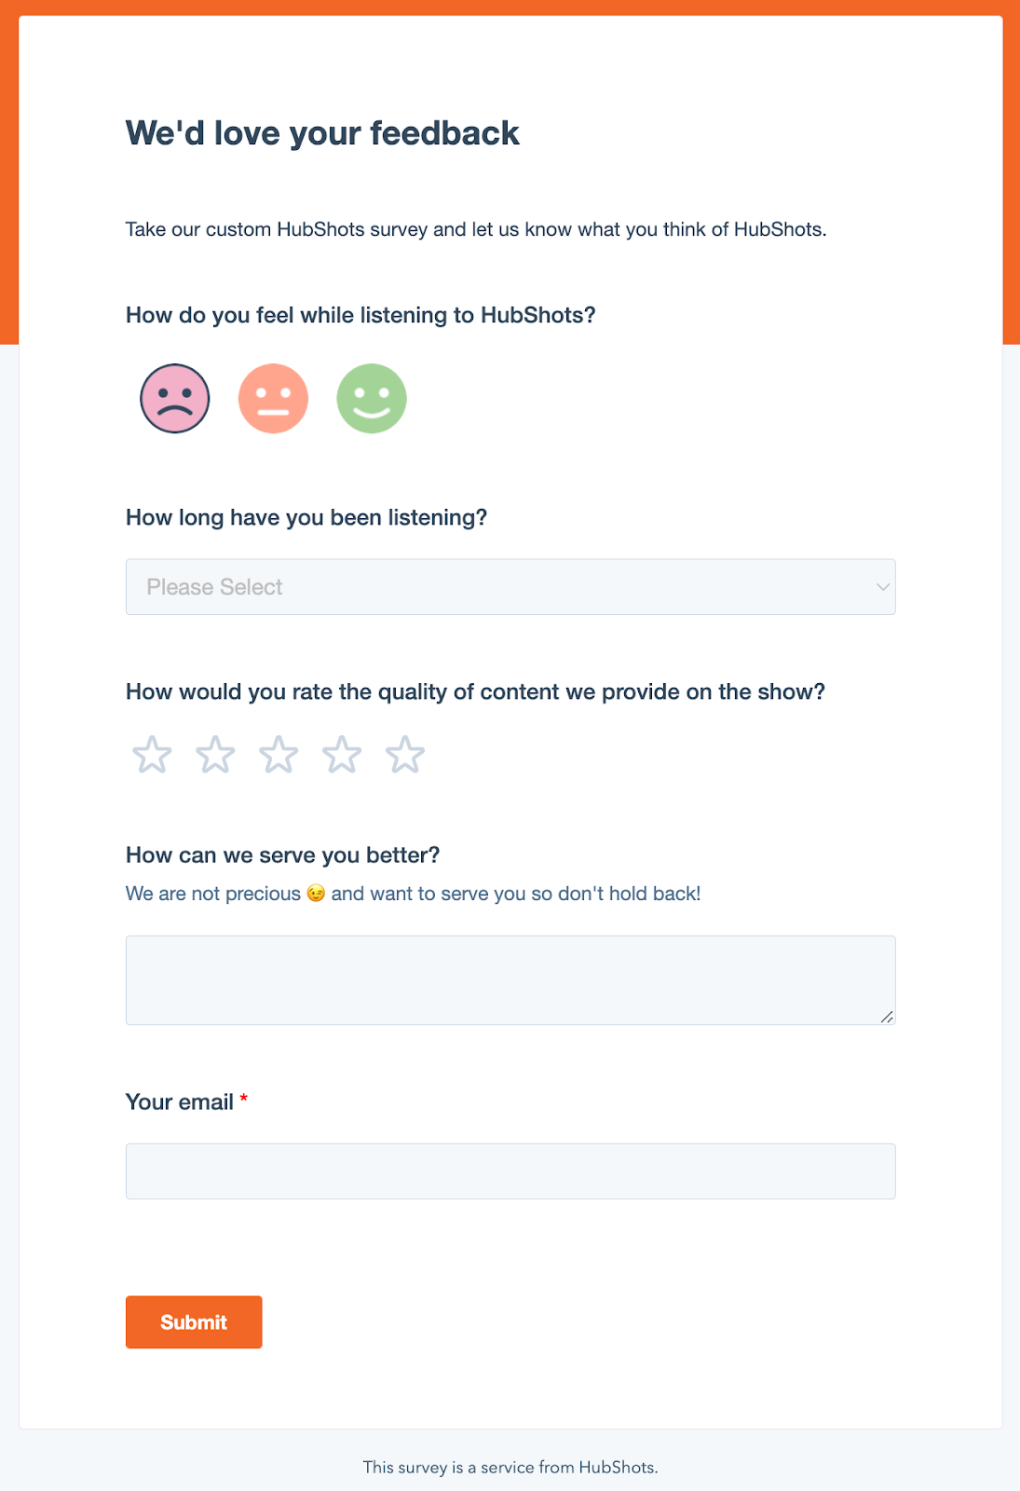Image resolution: width=1020 pixels, height=1491 pixels.
Task: Rate content quality one star
Action: tap(152, 755)
